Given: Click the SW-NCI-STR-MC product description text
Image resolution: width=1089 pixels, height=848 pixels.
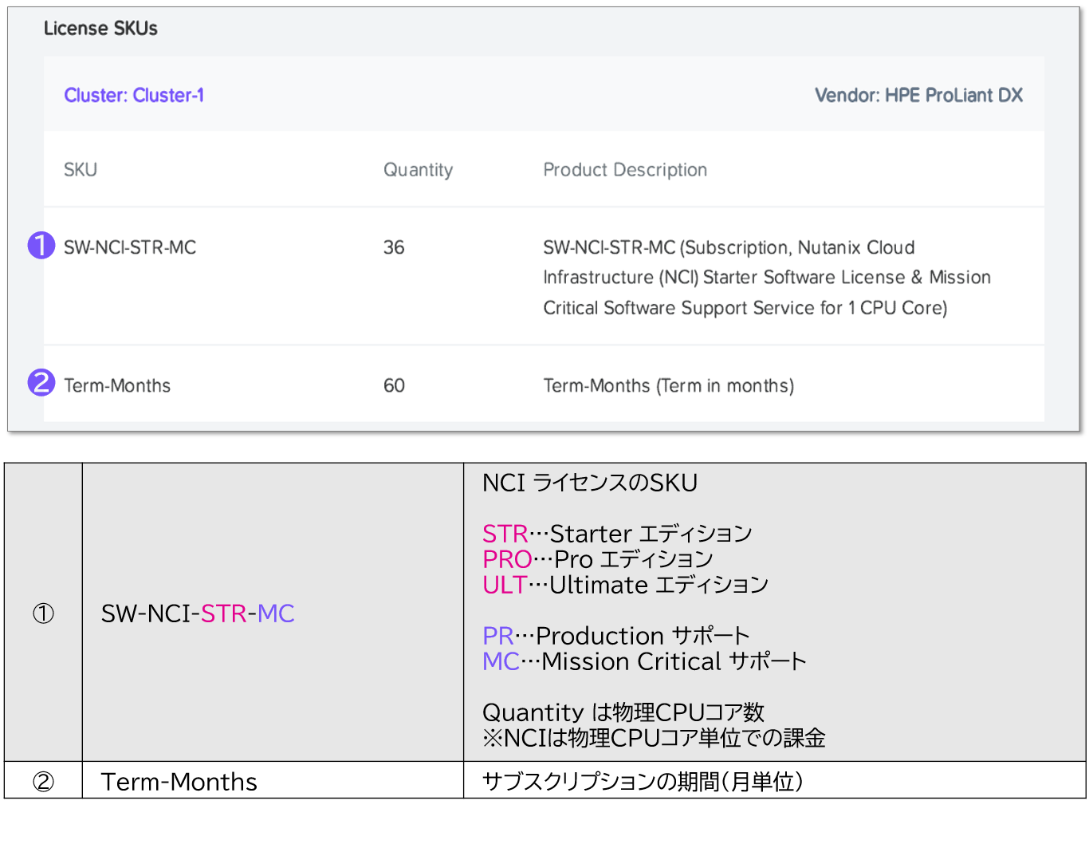Looking at the screenshot, I should 767,278.
